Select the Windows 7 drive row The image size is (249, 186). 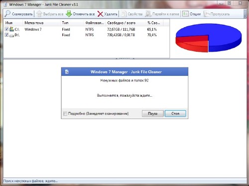(x=86, y=29)
